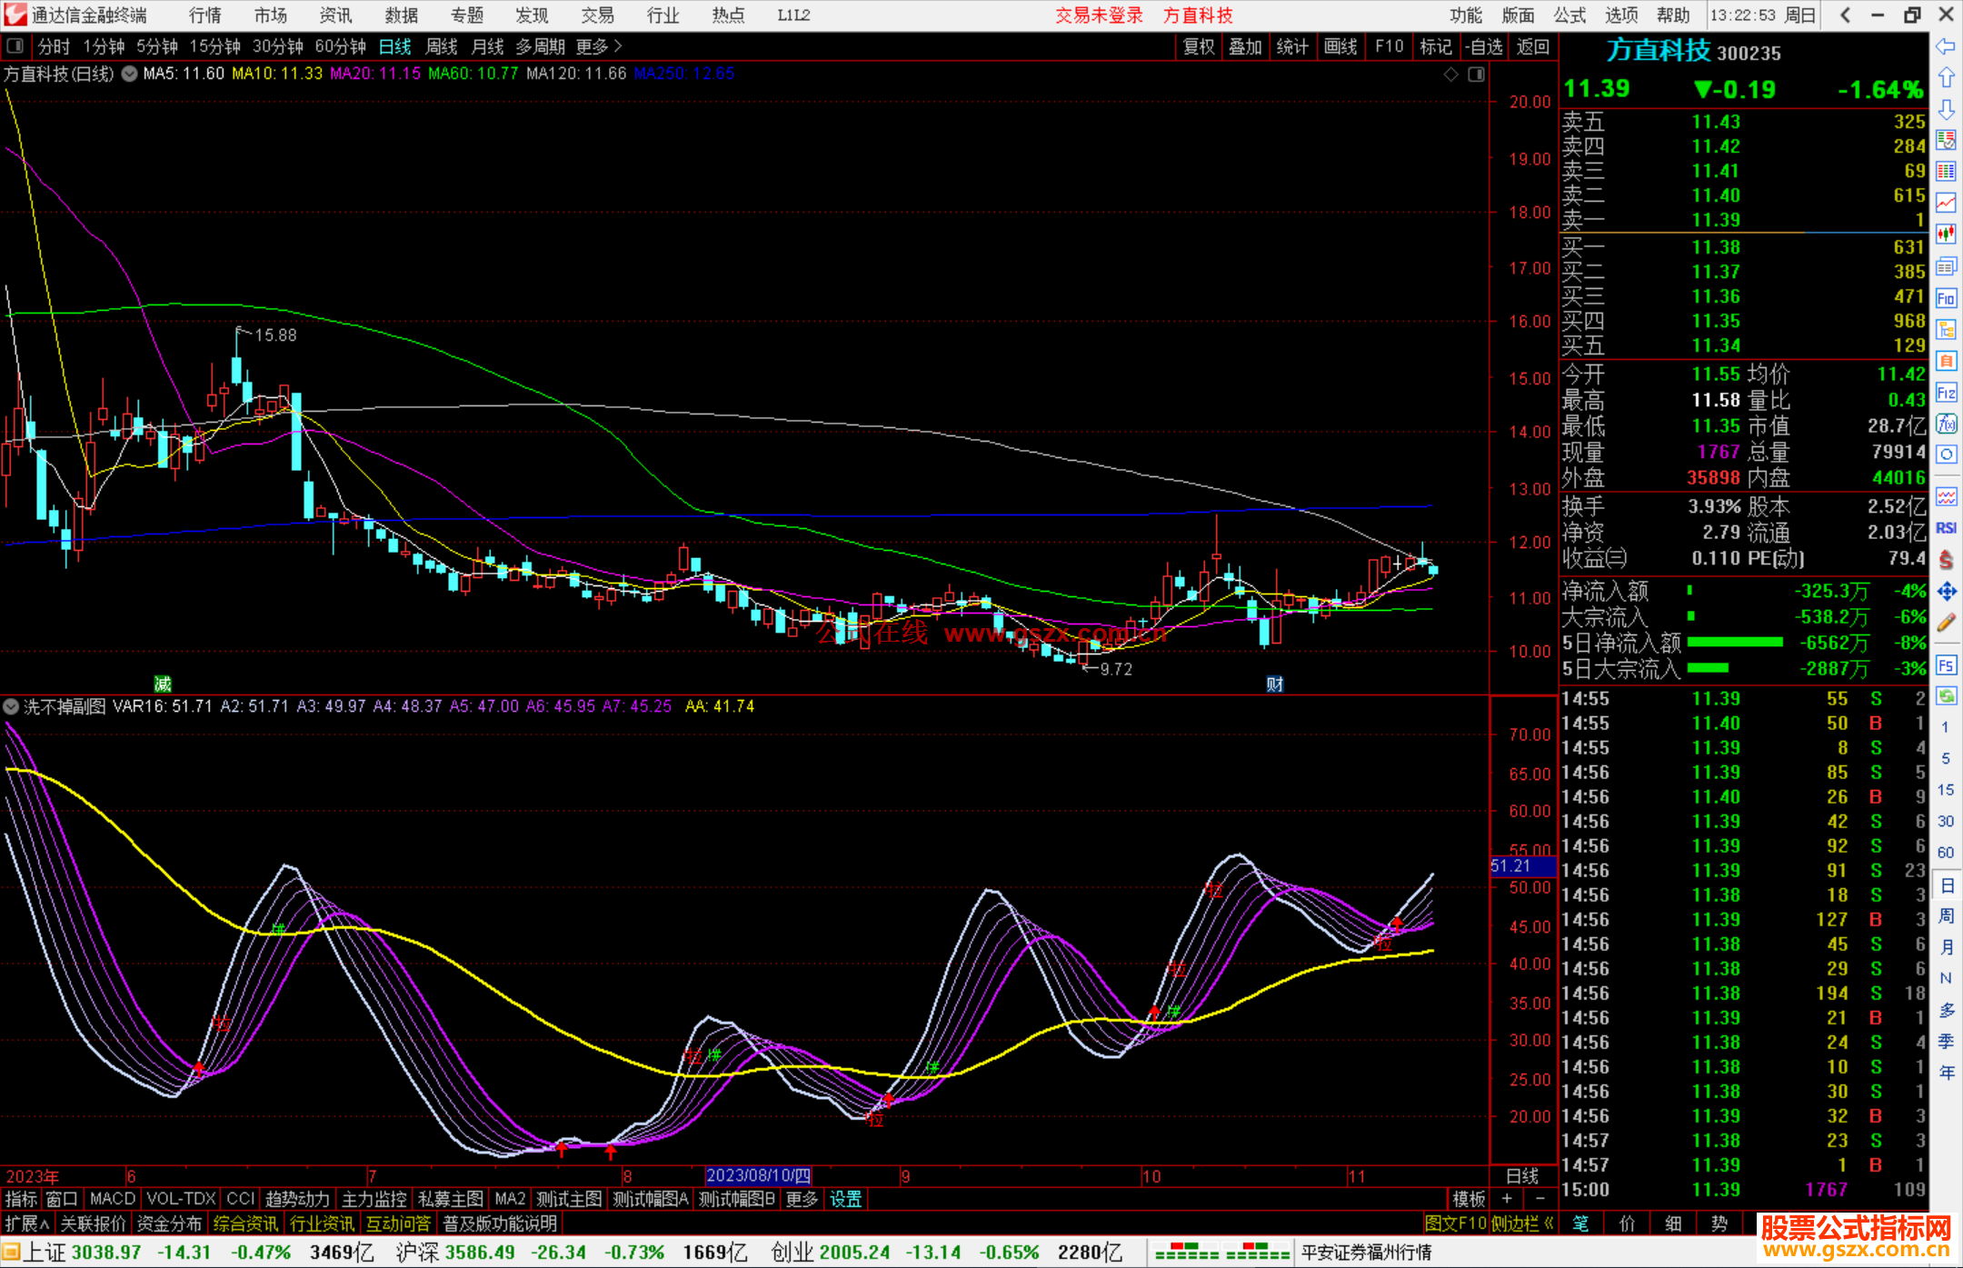This screenshot has height=1268, width=1963.
Task: Toggle the main chart MA indicator circle button
Action: pyautogui.click(x=130, y=74)
